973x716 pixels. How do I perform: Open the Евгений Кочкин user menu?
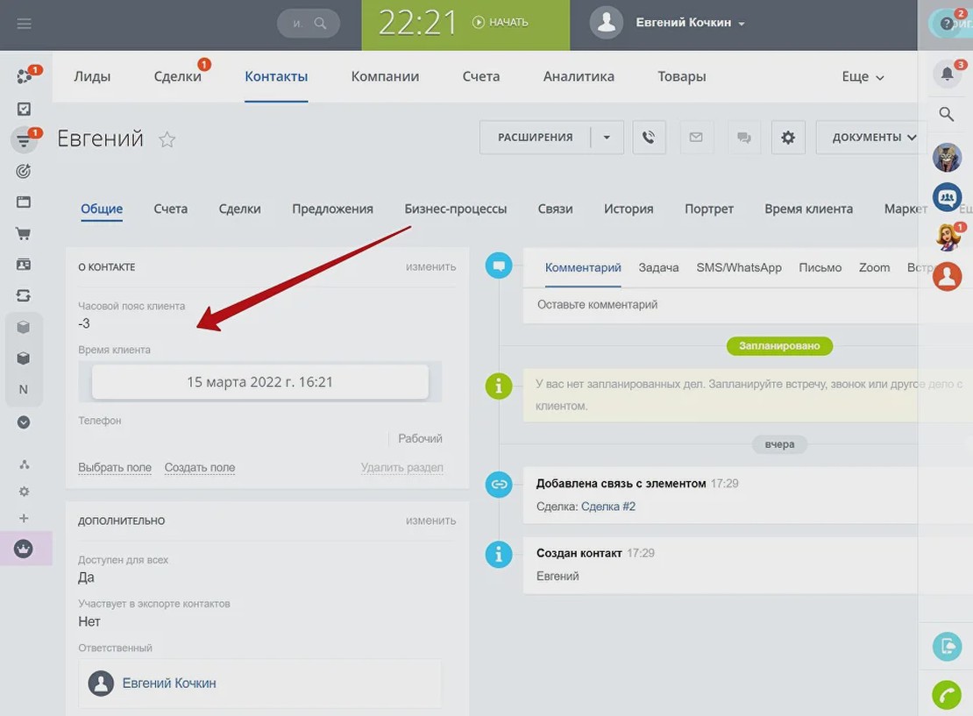click(x=690, y=23)
